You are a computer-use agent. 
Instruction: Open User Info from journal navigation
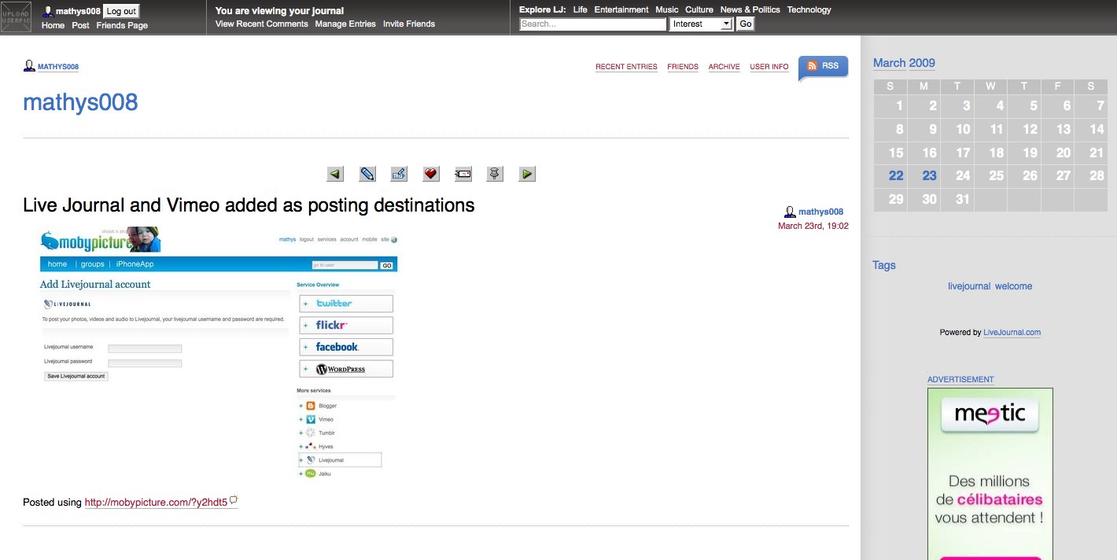[x=769, y=67]
